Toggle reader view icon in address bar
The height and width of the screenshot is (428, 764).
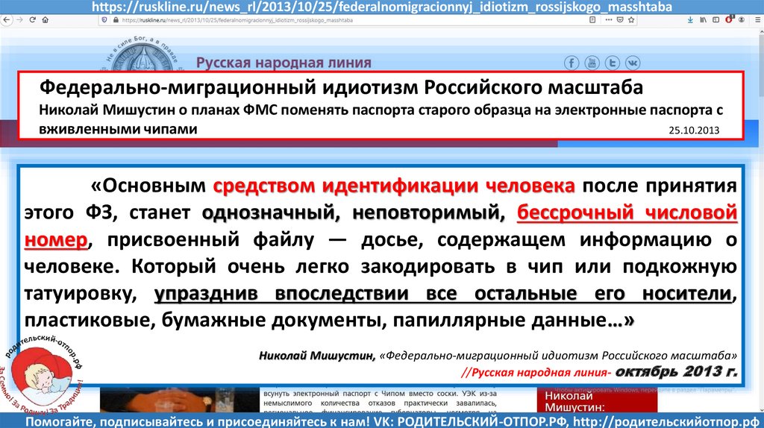pyautogui.click(x=592, y=20)
